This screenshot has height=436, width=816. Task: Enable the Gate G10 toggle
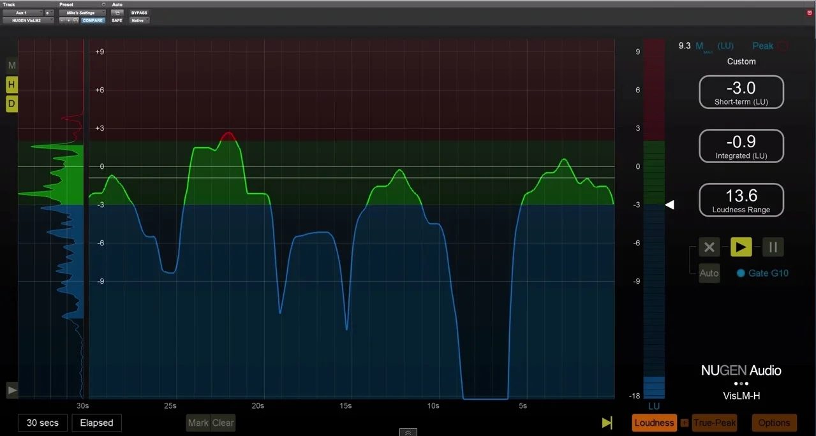(x=741, y=273)
